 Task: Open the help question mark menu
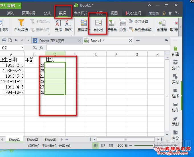[177, 13]
